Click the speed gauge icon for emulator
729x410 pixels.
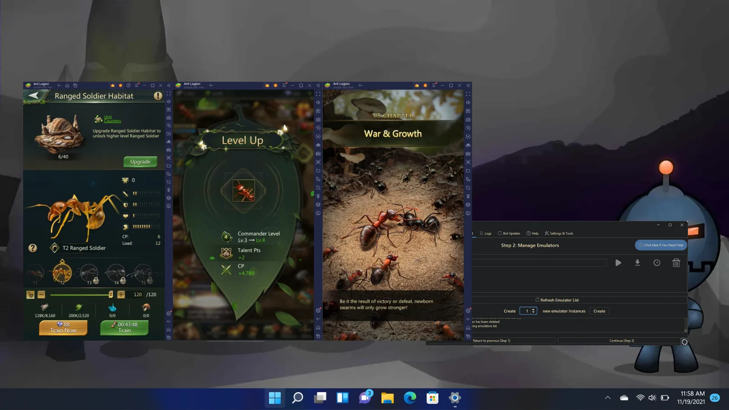pos(657,263)
